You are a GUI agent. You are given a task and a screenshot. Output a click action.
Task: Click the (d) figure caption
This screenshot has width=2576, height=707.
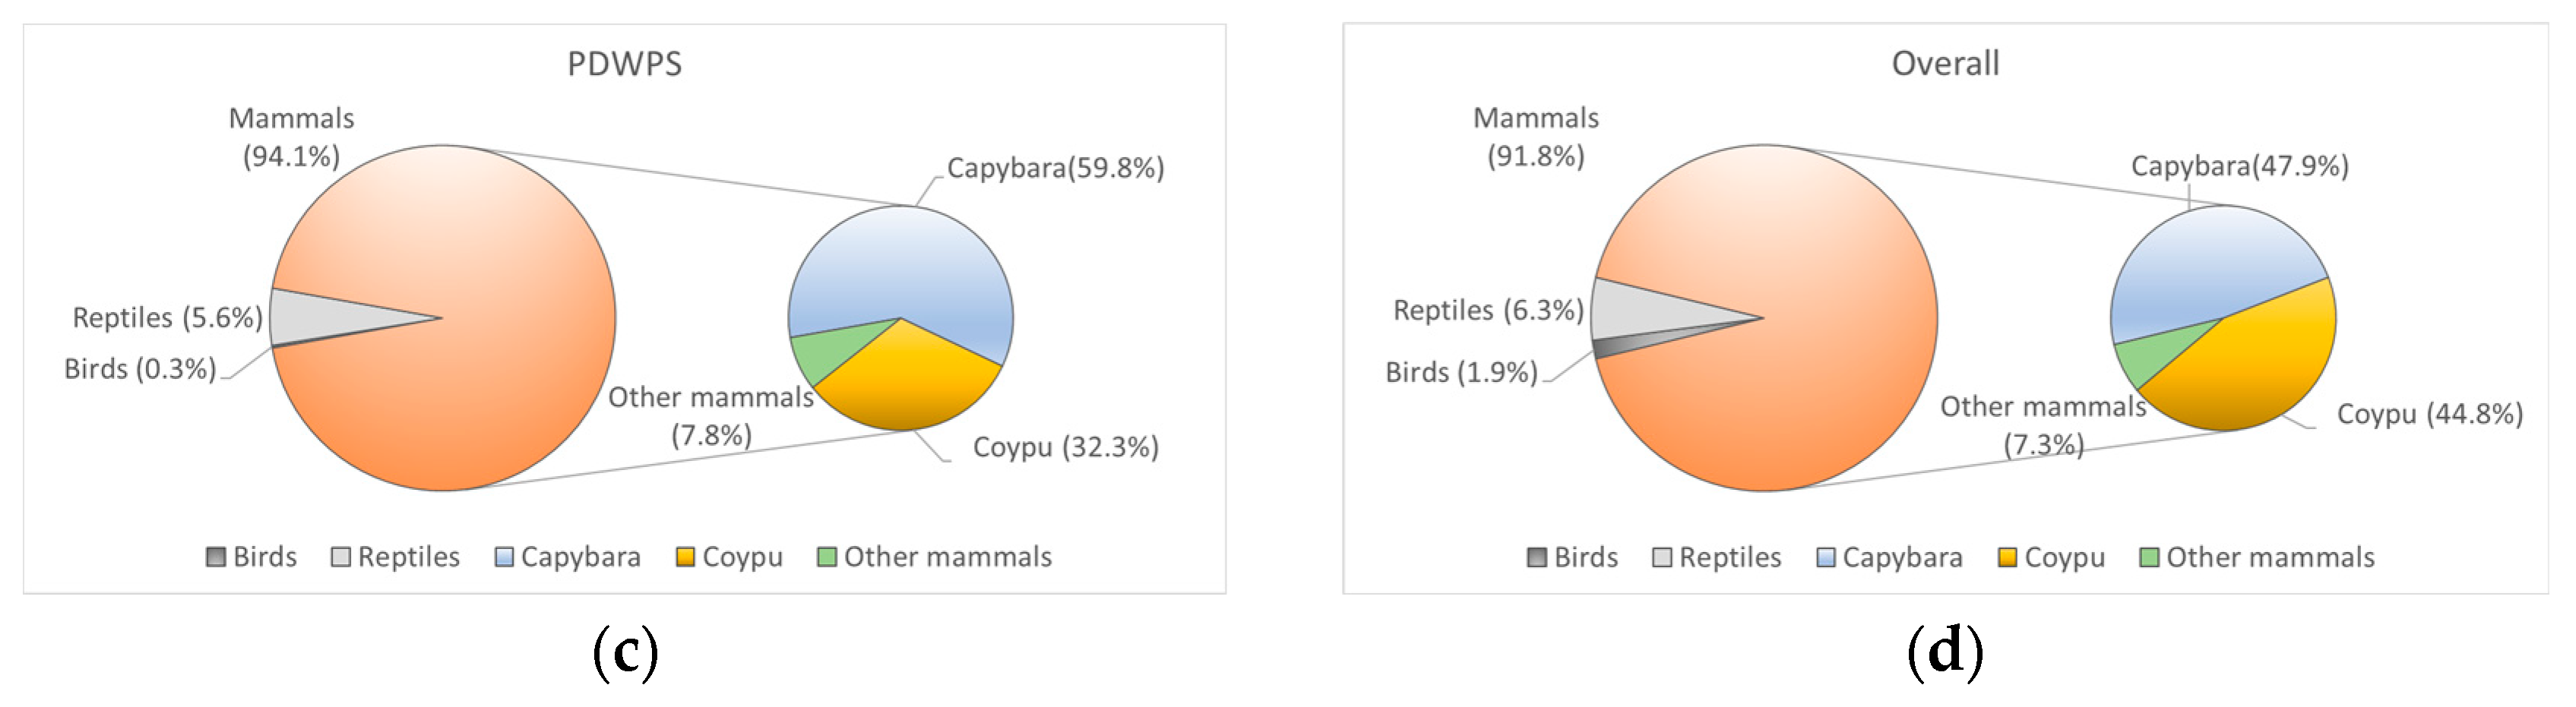1945,651
